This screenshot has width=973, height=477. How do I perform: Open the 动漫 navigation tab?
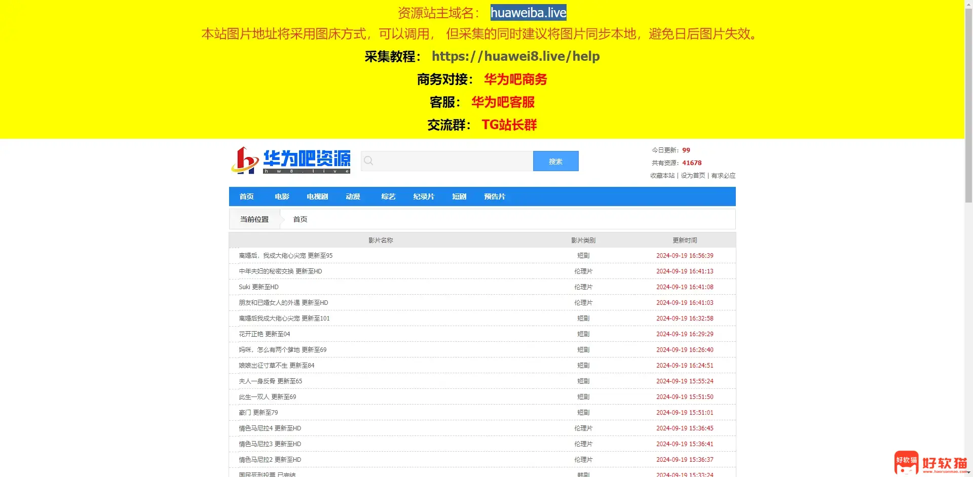click(353, 196)
